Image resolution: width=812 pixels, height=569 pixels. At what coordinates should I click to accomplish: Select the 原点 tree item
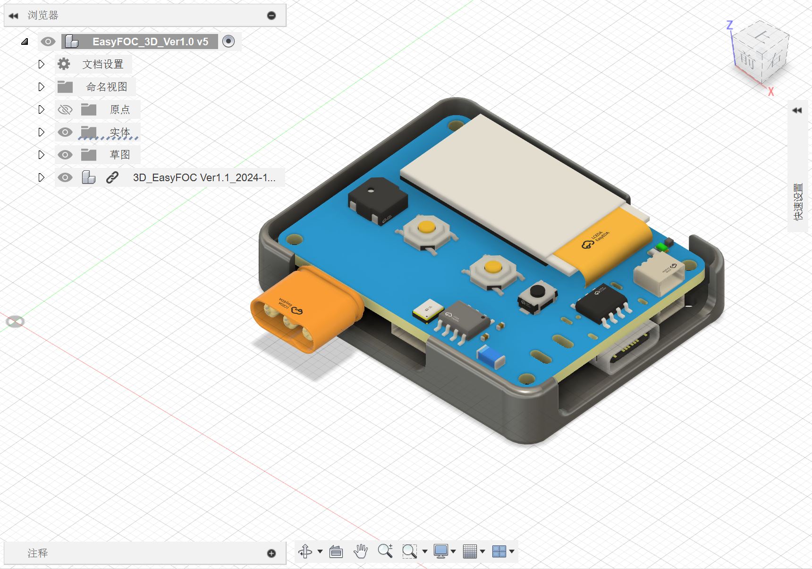click(x=120, y=109)
